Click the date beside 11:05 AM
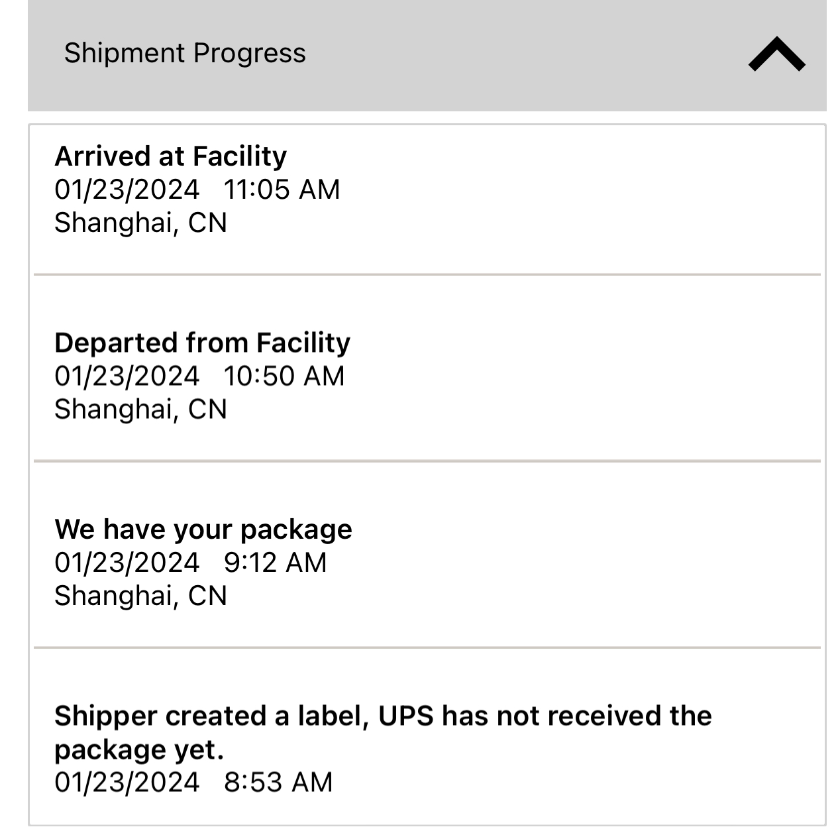This screenshot has height=827, width=838. [x=127, y=190]
